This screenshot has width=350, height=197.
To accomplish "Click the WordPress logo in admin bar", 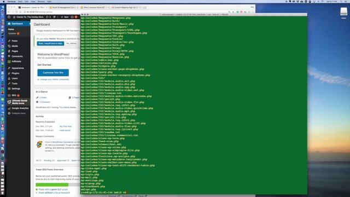I will click(x=9, y=17).
